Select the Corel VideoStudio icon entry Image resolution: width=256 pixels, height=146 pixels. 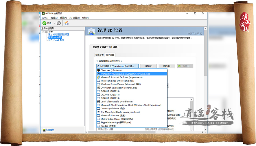pyautogui.click(x=98, y=102)
